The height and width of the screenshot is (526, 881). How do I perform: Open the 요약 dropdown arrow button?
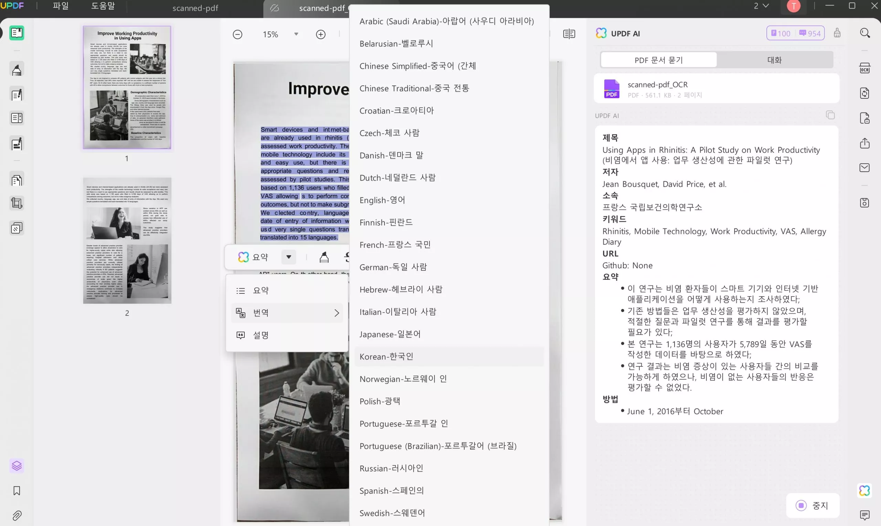point(289,256)
